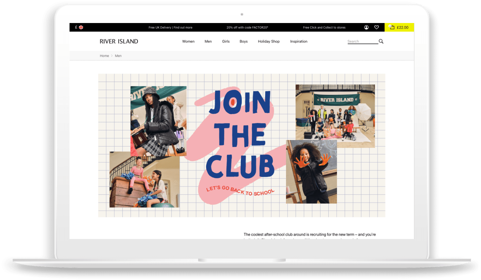481x280 pixels.
Task: Focus the Search input field
Action: [363, 41]
